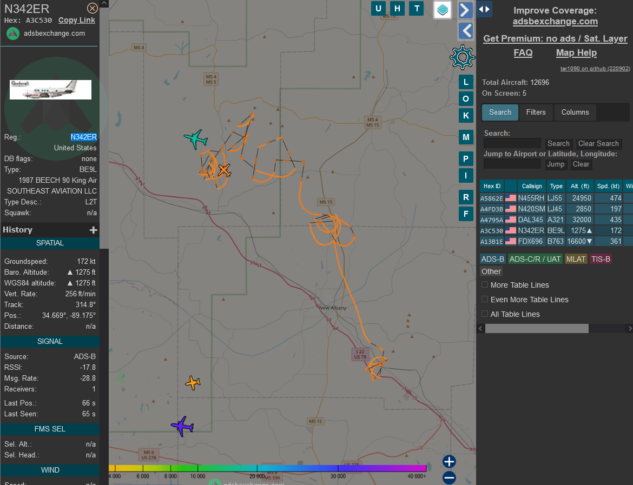This screenshot has width=633, height=485.
Task: Click the Clear button next to Jump
Action: [581, 164]
